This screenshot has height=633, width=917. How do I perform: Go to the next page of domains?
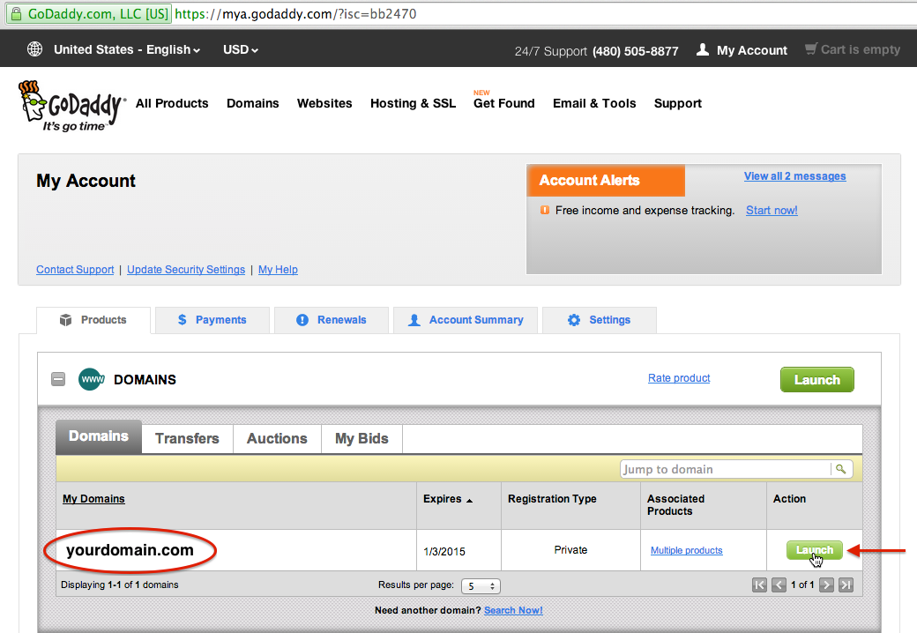(826, 585)
